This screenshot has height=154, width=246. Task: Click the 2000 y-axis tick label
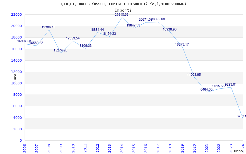coord(18,129)
